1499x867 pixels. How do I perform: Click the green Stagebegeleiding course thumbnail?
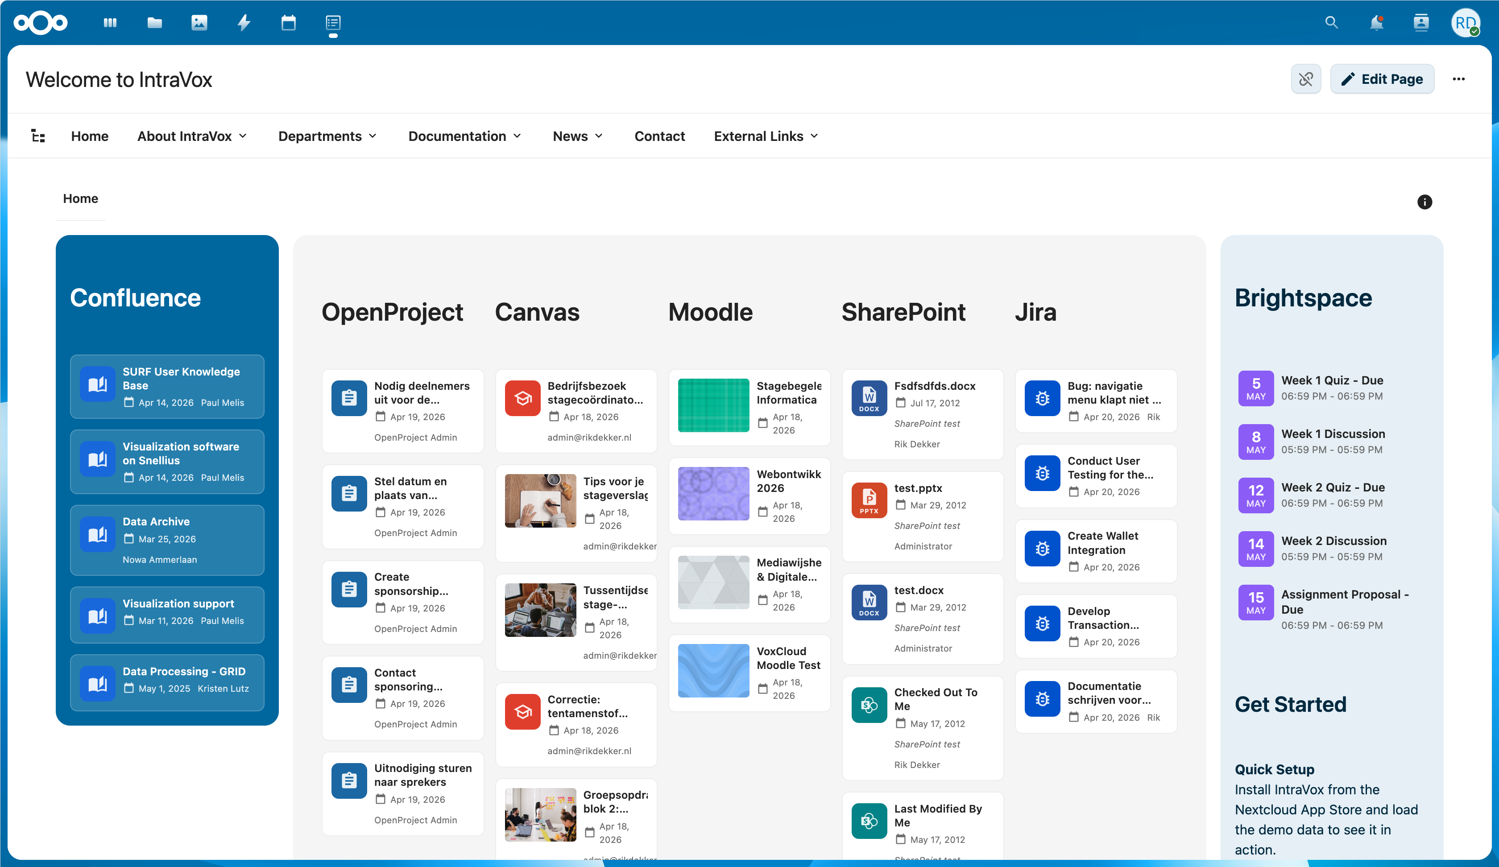[x=714, y=405]
